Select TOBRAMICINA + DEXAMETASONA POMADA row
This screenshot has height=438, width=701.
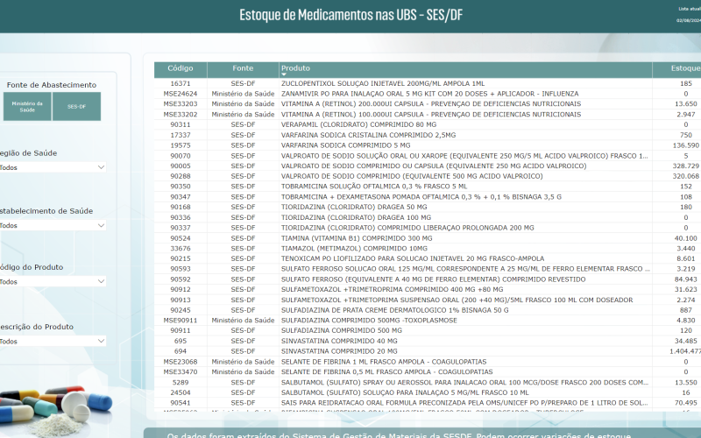428,196
